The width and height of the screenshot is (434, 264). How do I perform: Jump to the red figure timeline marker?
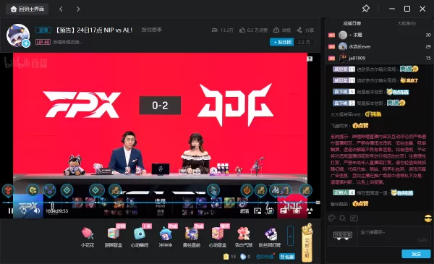[x=8, y=190]
